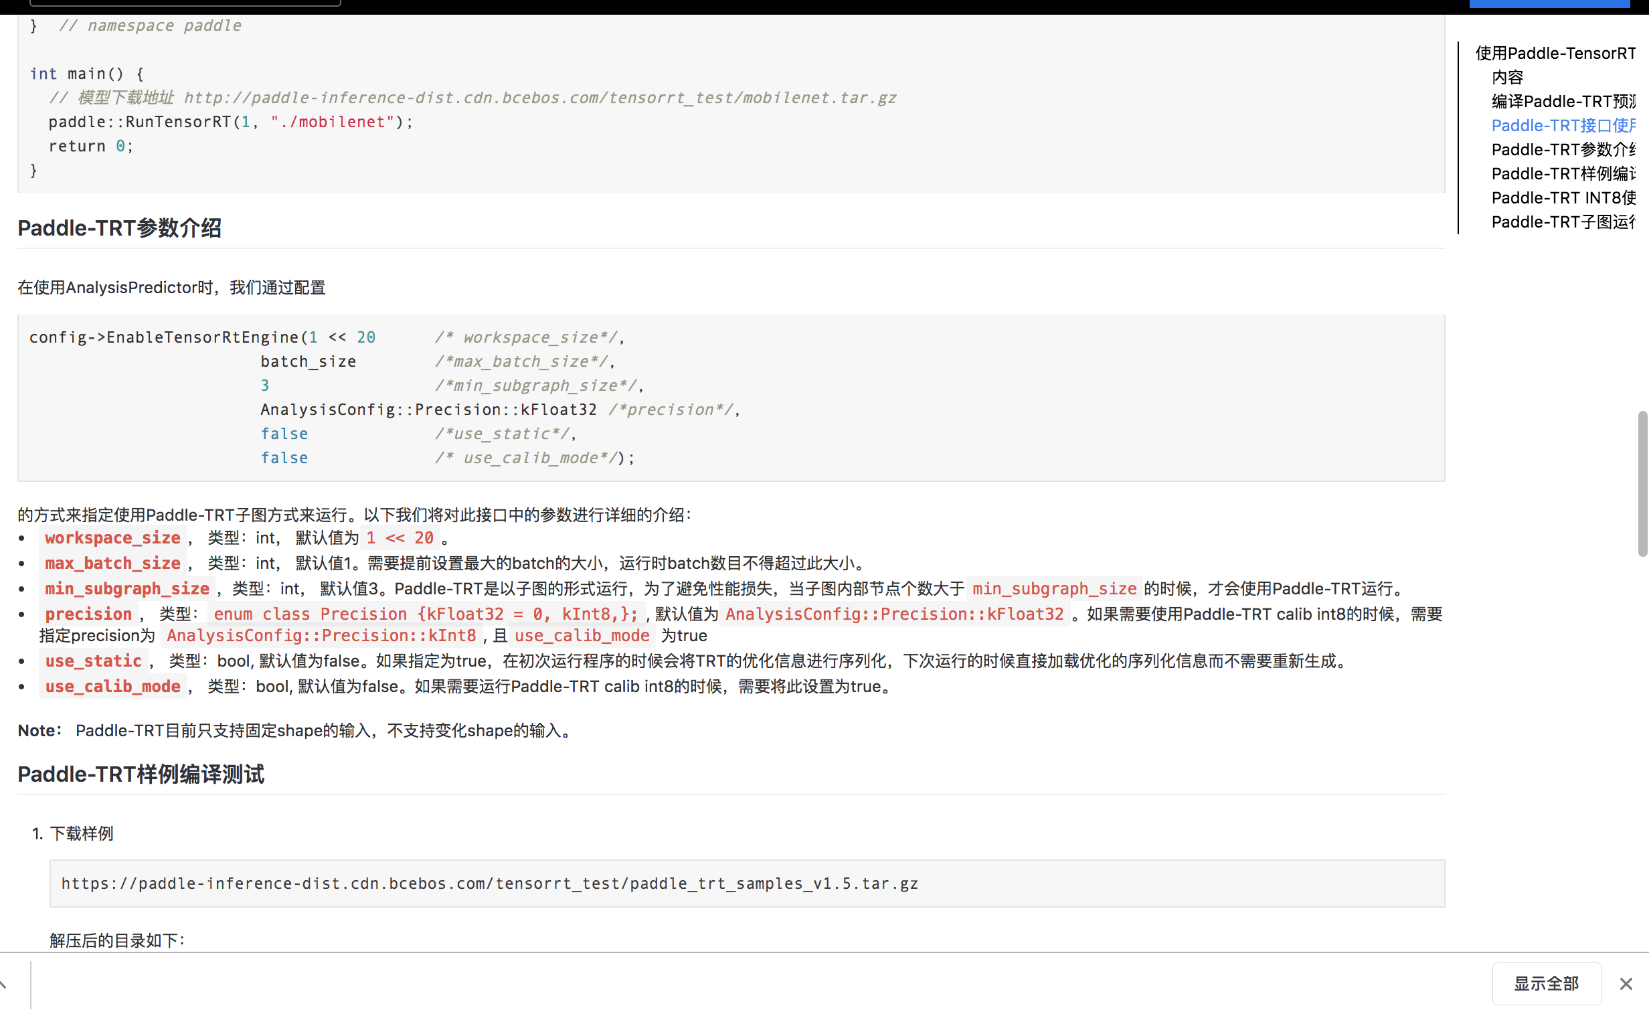Click the blue button at top right
This screenshot has width=1649, height=1016.
1549,3
